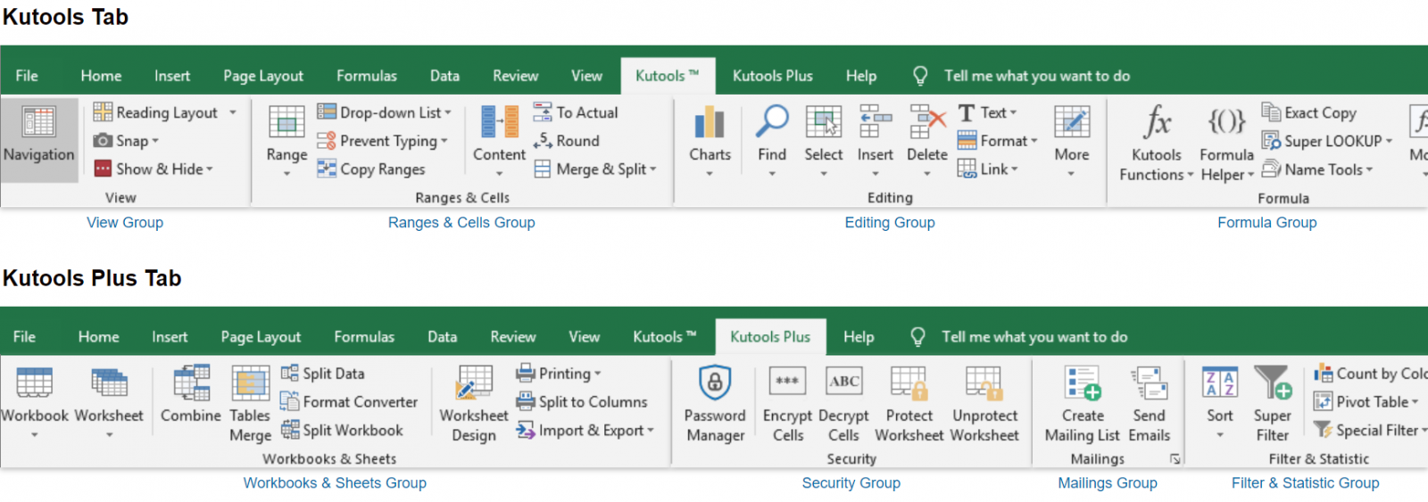
Task: Open the Super Filter icon
Action: point(1272,383)
